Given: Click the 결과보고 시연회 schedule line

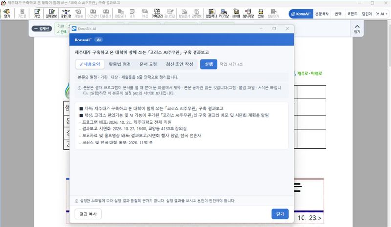Looking at the screenshot, I should [132, 129].
